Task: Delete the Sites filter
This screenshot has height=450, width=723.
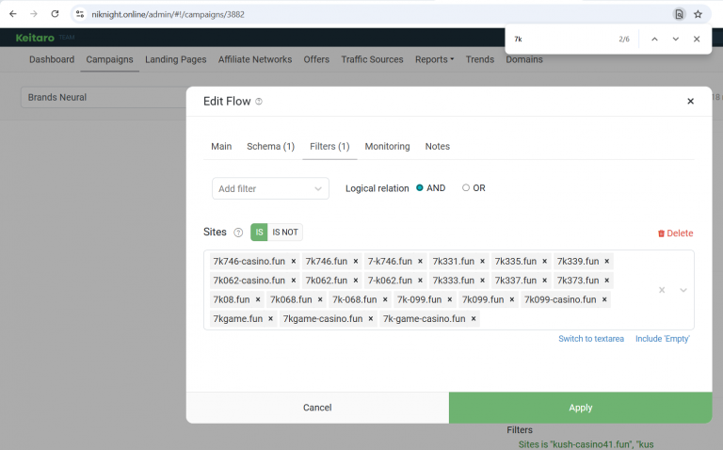Action: [676, 233]
